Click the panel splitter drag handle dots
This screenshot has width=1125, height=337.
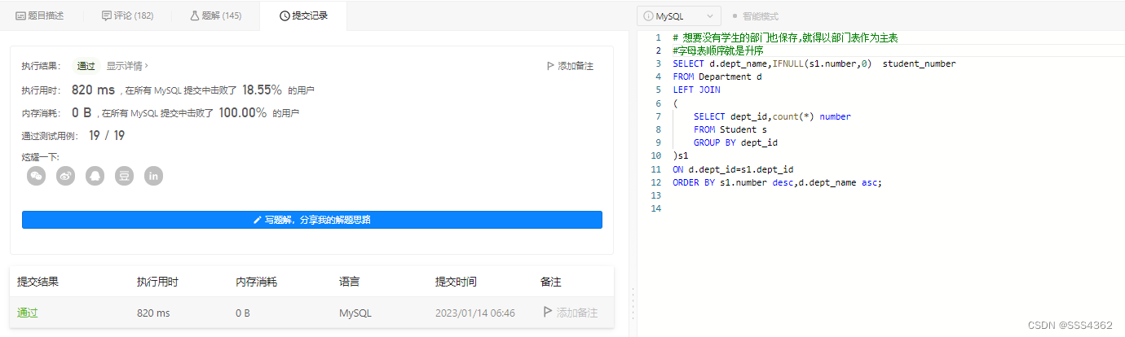click(x=633, y=302)
